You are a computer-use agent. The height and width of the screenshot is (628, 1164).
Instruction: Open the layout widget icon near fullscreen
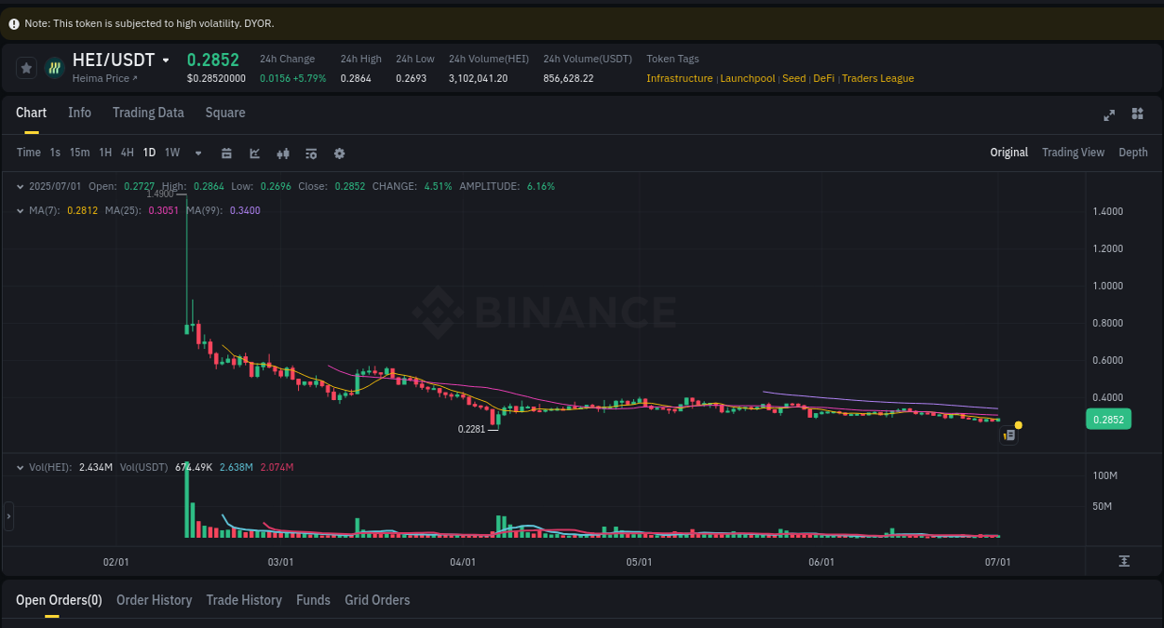point(1137,114)
